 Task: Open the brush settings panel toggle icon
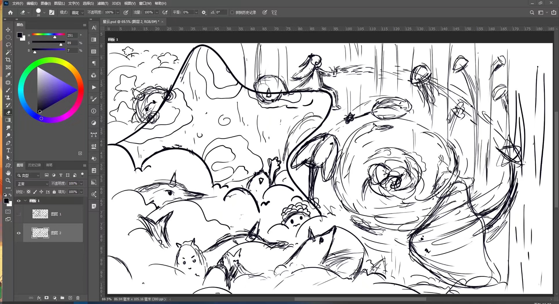[52, 12]
